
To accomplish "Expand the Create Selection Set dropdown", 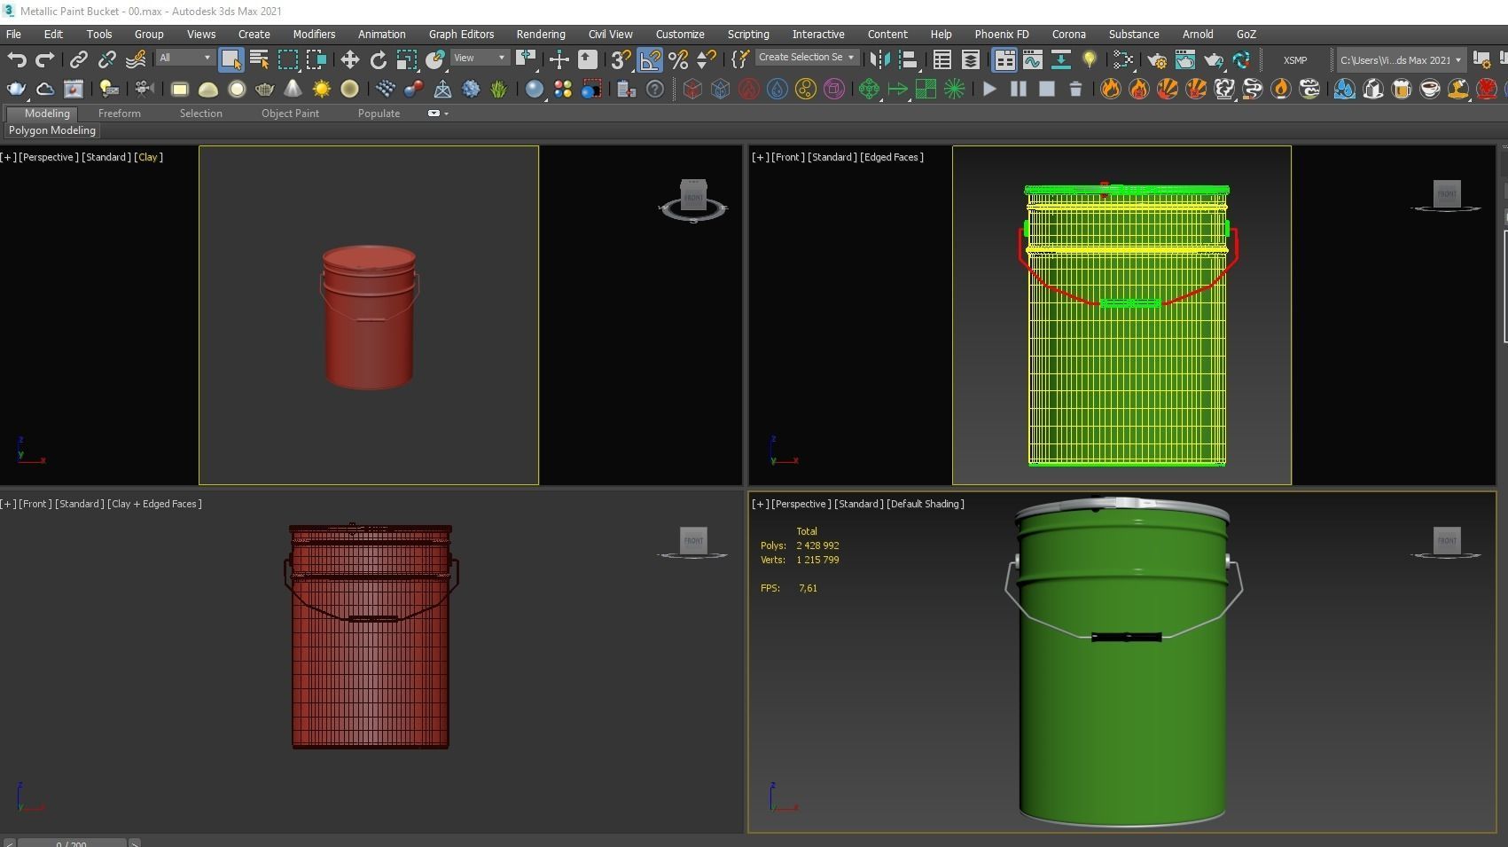I will pyautogui.click(x=807, y=57).
